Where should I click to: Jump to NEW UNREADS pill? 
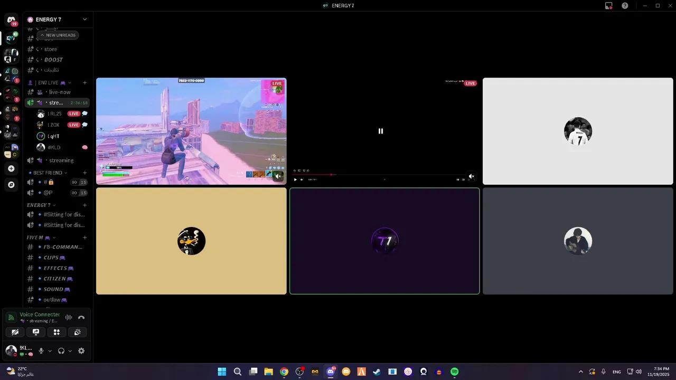point(58,35)
